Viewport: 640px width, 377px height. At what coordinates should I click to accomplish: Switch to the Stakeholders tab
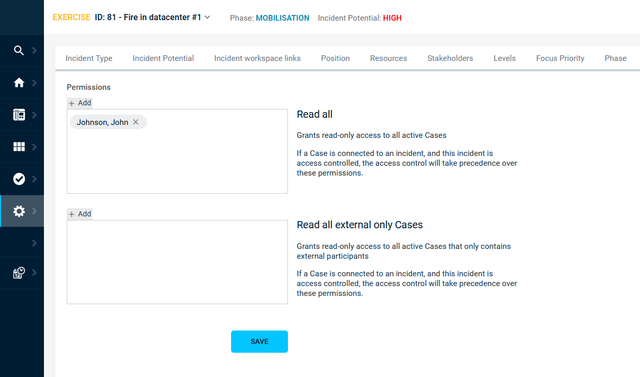pos(450,58)
